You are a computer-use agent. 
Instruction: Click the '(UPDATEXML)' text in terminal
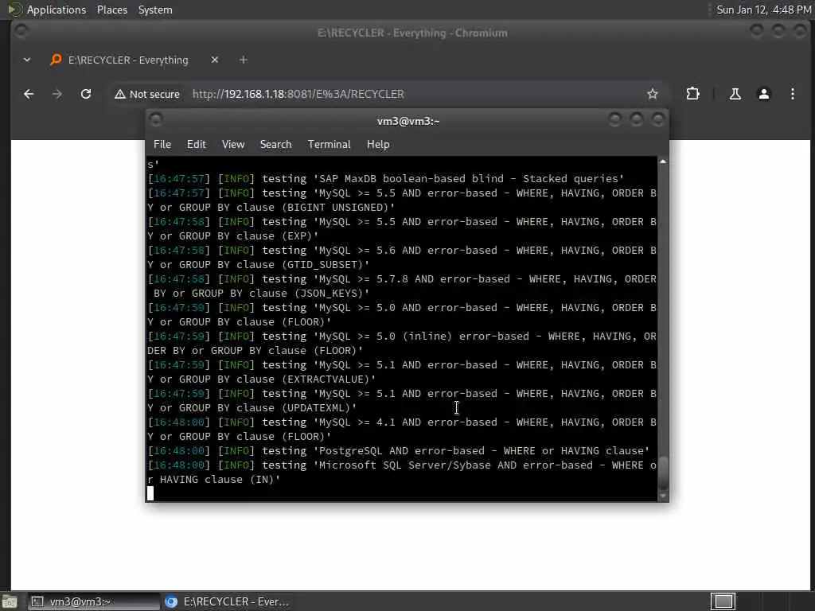[x=318, y=408]
